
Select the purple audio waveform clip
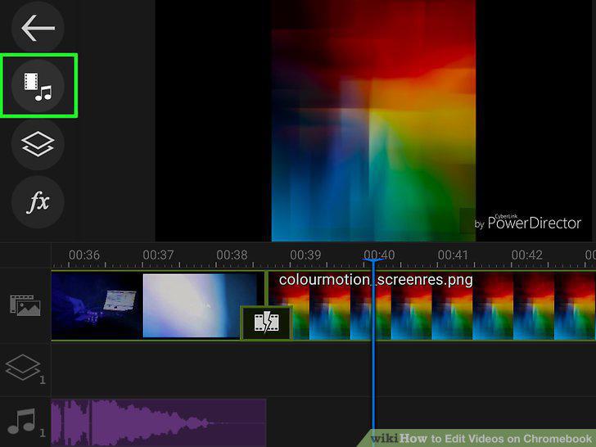point(159,422)
